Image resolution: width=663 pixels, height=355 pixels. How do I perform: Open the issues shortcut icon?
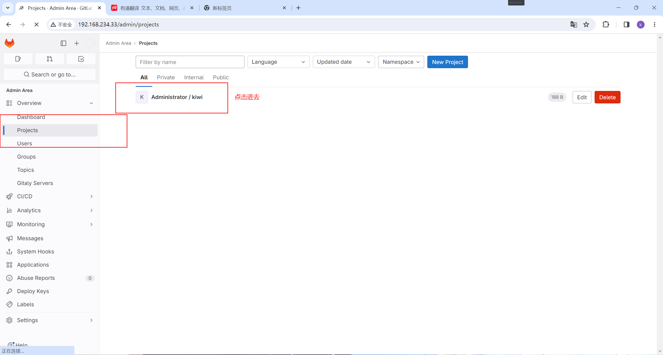coord(18,59)
